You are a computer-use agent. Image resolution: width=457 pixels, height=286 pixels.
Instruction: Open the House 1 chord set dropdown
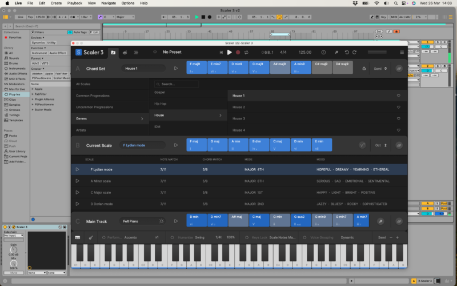pos(143,69)
